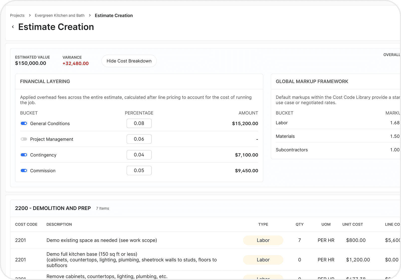
Task: Click the back arrow beside Estimate Creation title
Action: (13, 27)
